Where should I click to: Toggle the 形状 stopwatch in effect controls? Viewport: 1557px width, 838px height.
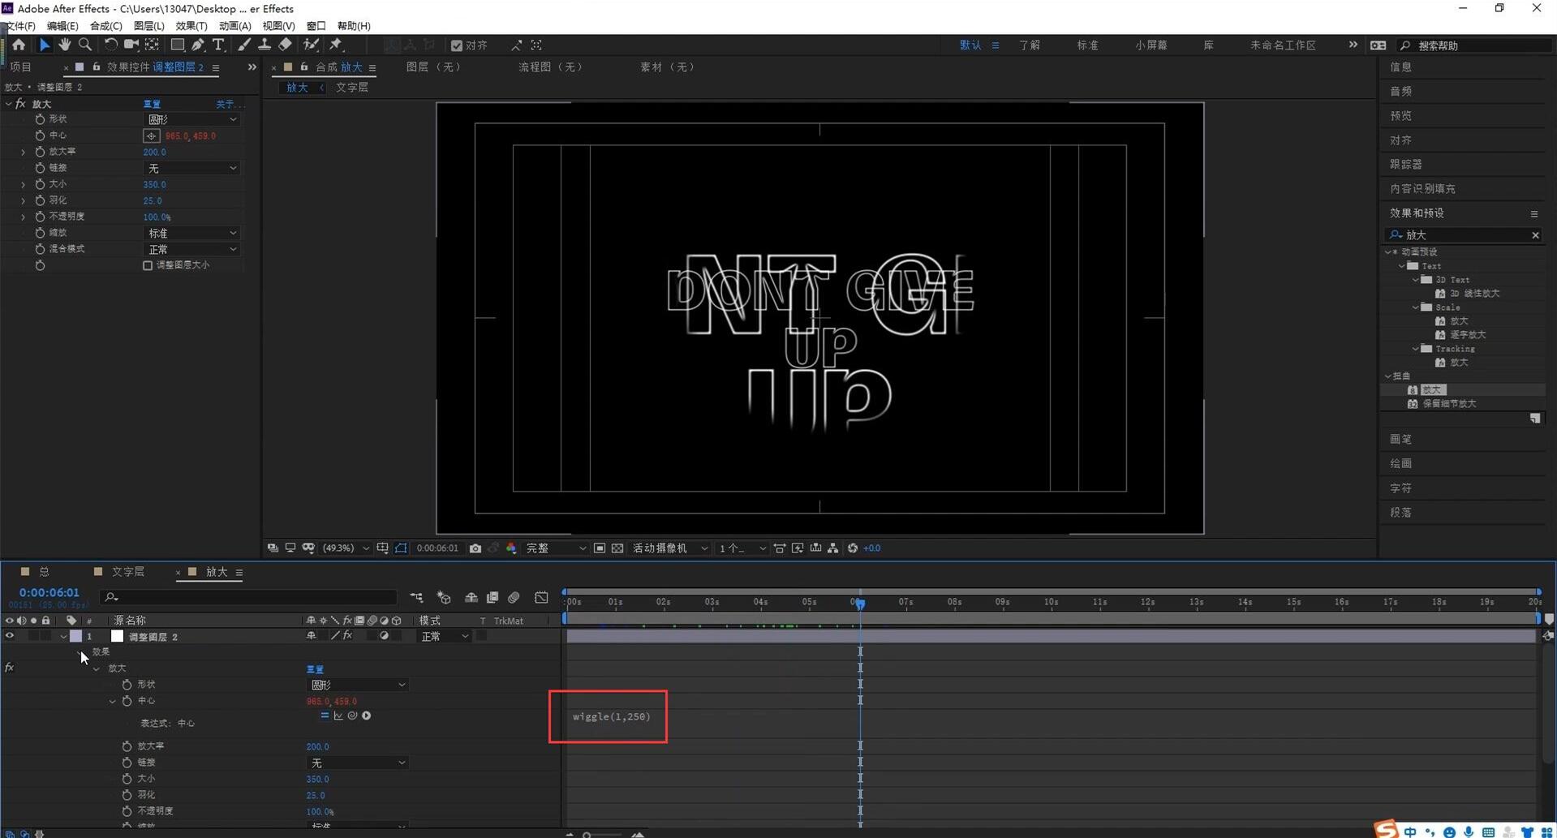pyautogui.click(x=40, y=119)
